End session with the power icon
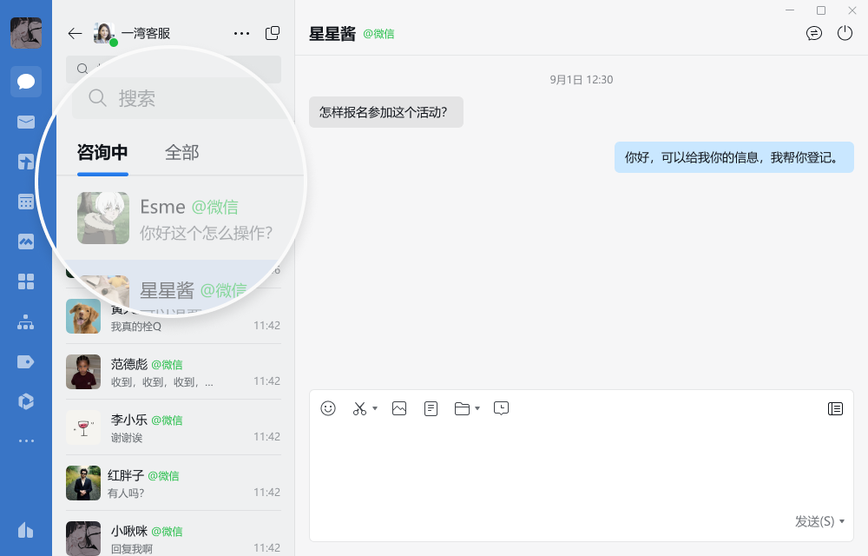Screen dimensions: 868x556 click(845, 33)
